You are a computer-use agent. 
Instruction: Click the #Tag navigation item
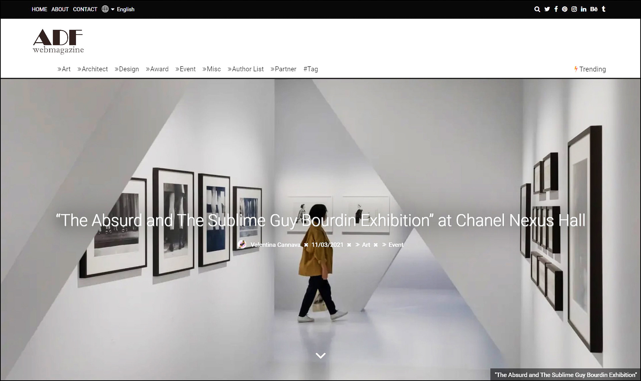click(310, 69)
